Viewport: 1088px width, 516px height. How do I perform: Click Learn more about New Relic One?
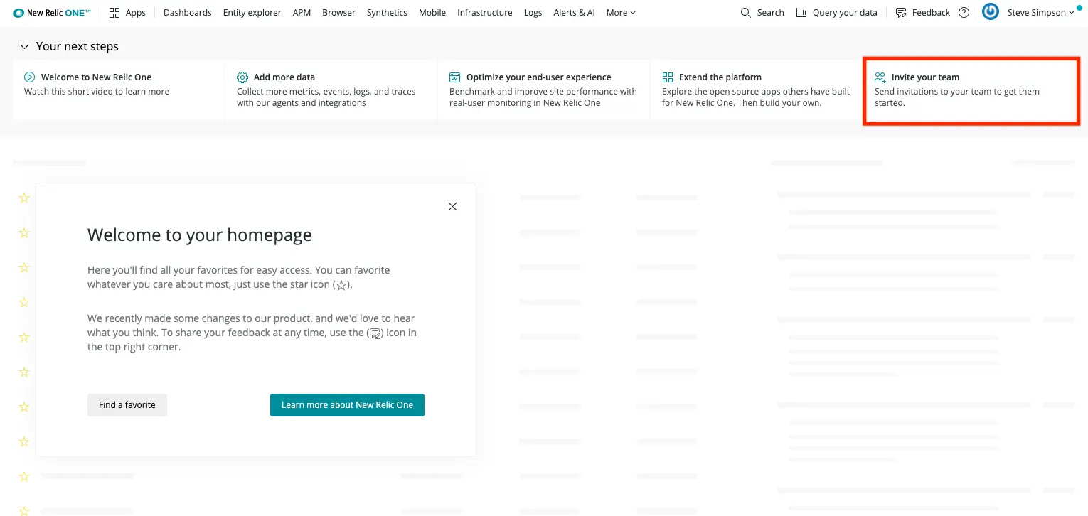point(347,404)
